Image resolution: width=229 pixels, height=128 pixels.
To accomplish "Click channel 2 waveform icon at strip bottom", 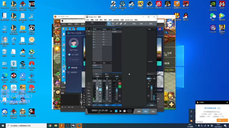I will [110, 101].
